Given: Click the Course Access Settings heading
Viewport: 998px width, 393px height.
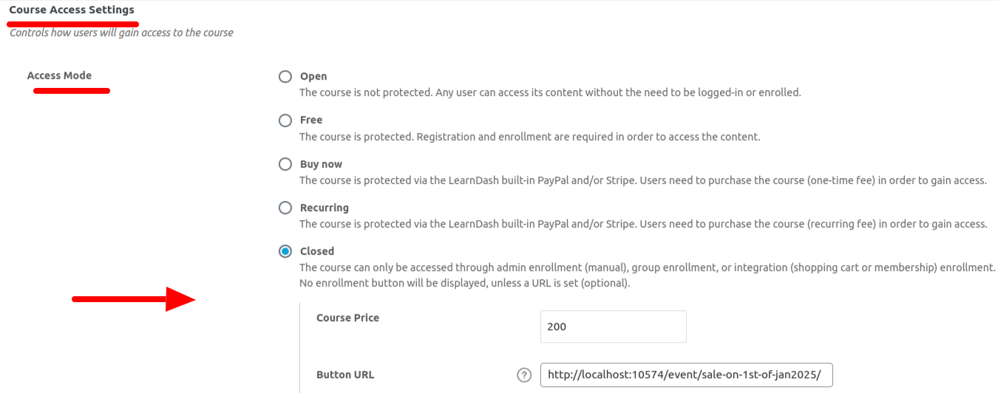Looking at the screenshot, I should click(72, 10).
